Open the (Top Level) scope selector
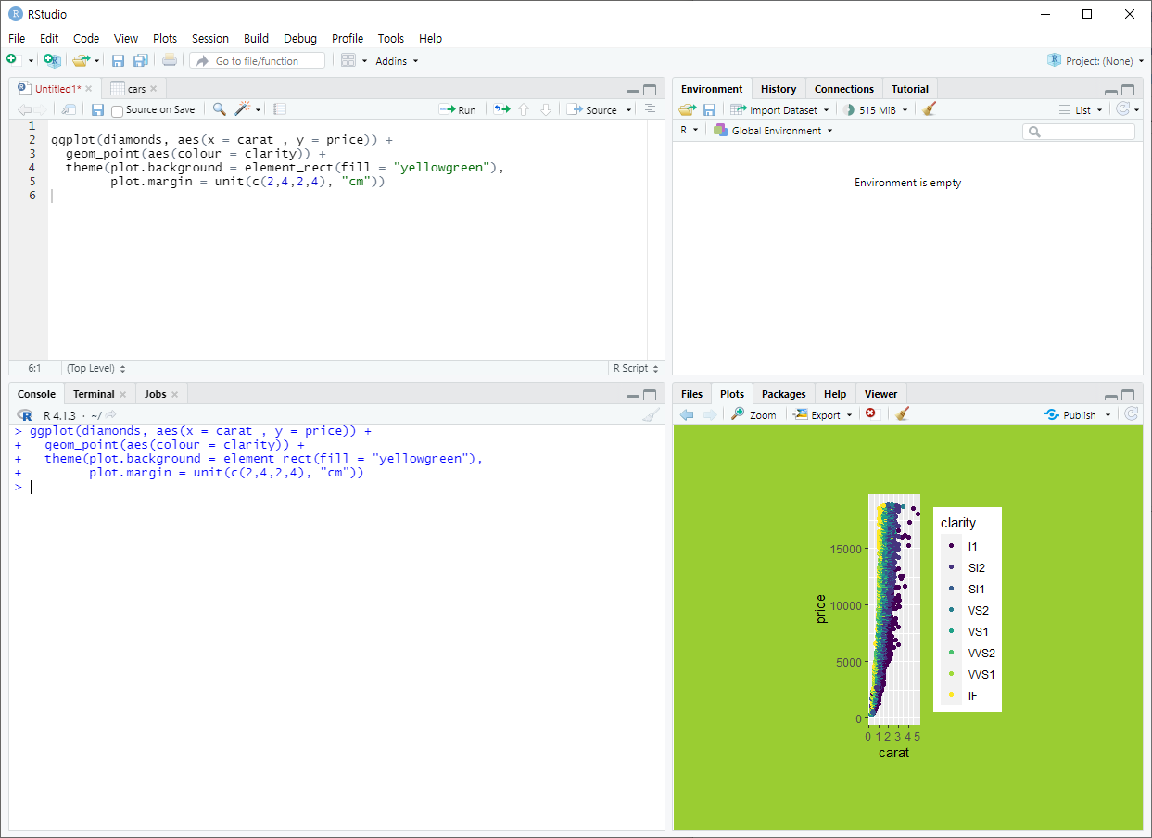The width and height of the screenshot is (1152, 838). tap(95, 368)
